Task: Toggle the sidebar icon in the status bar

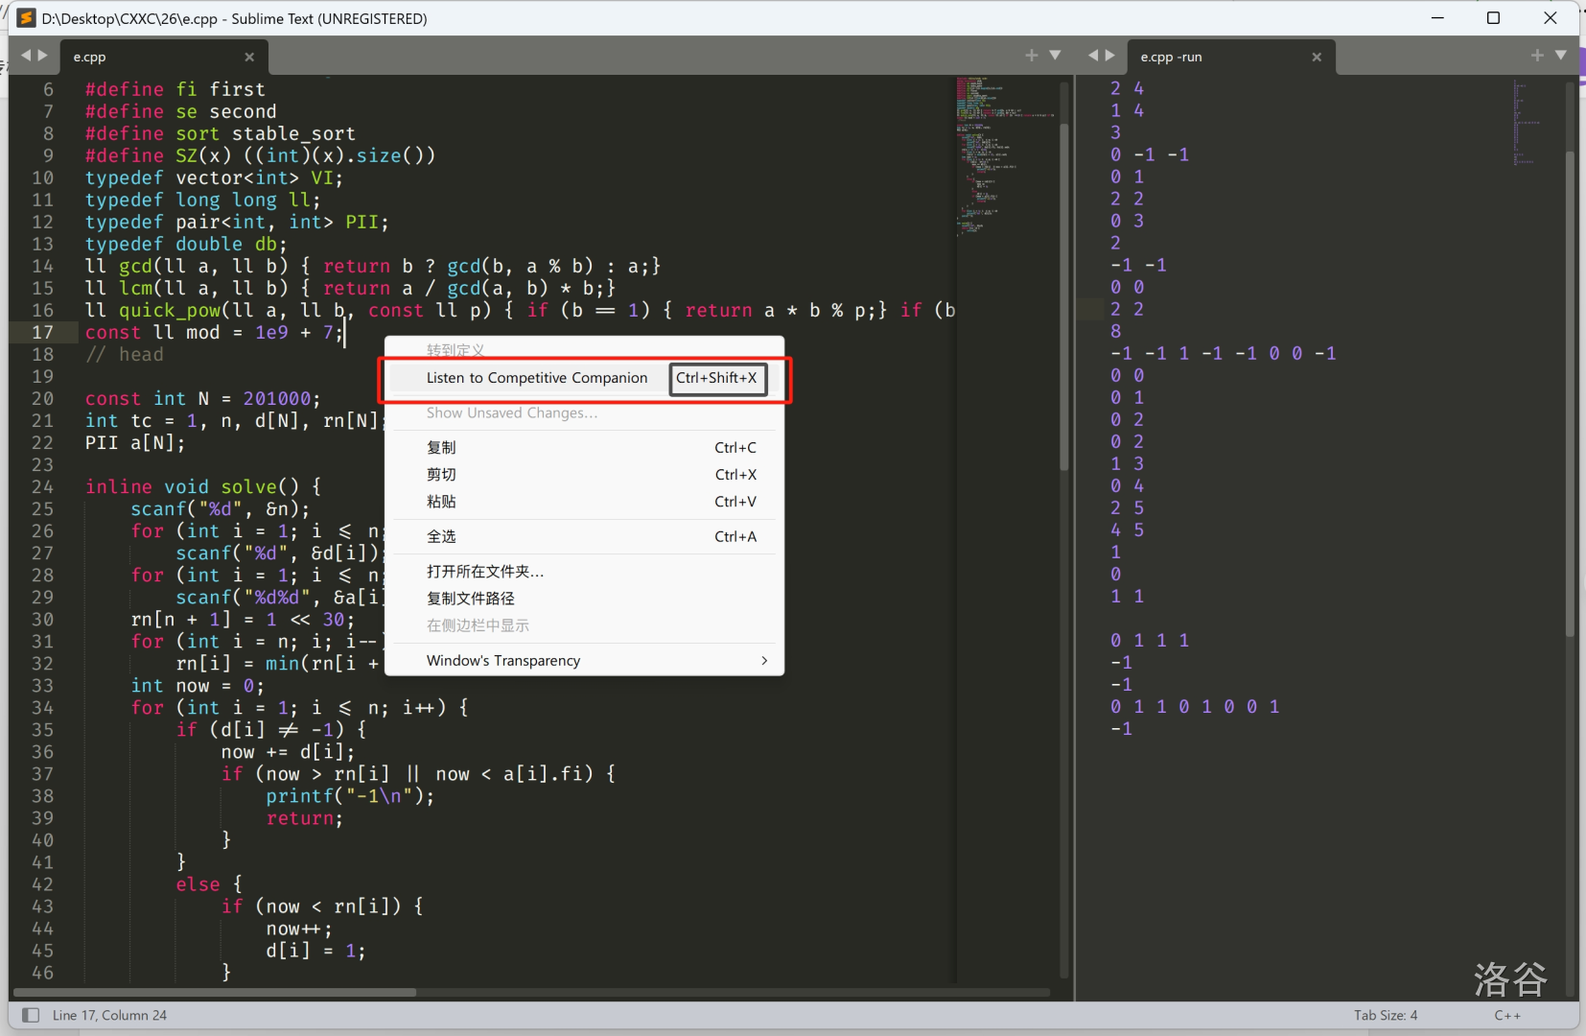Action: [30, 1015]
